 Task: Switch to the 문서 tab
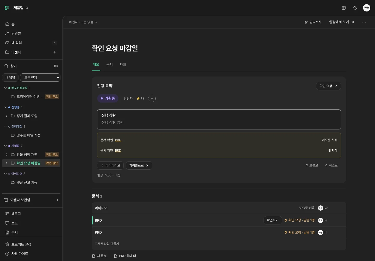[x=110, y=64]
